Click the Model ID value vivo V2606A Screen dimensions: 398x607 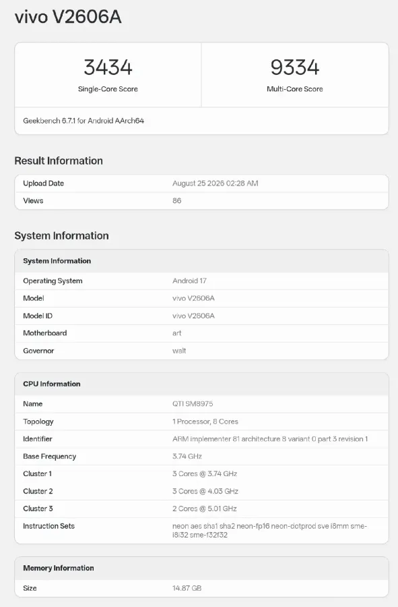(x=193, y=316)
